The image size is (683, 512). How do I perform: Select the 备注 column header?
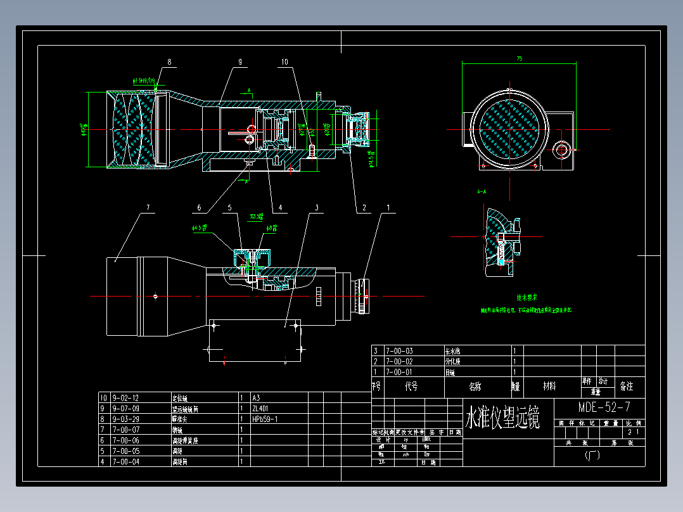click(x=627, y=386)
